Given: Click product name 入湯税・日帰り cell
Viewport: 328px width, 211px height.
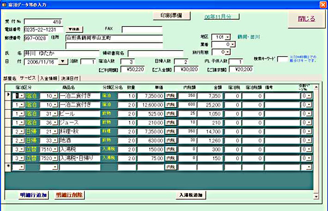Looking at the screenshot, I should (x=80, y=159).
